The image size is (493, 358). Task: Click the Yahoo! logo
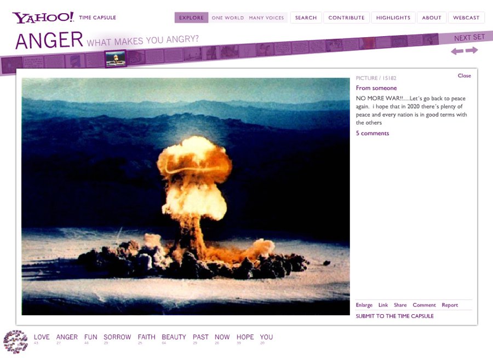[43, 18]
